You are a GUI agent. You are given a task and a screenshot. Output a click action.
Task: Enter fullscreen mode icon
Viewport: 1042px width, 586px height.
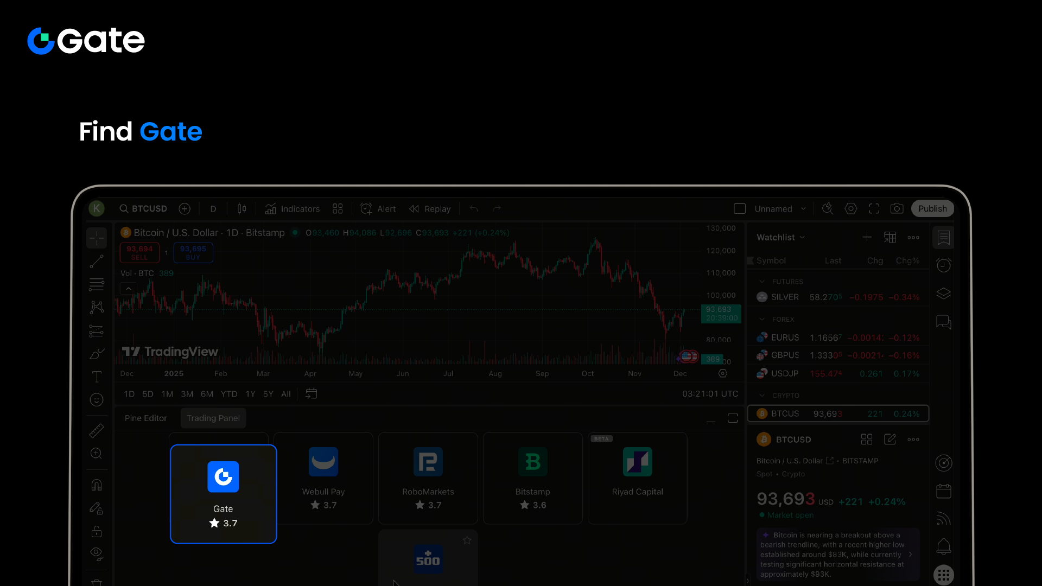click(x=874, y=209)
